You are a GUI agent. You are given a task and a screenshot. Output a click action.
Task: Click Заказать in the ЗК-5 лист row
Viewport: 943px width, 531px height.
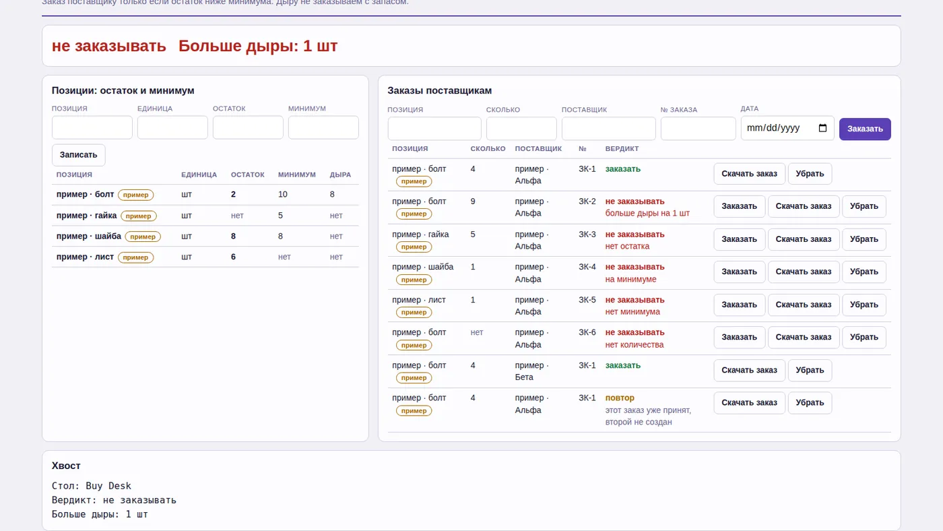(740, 305)
